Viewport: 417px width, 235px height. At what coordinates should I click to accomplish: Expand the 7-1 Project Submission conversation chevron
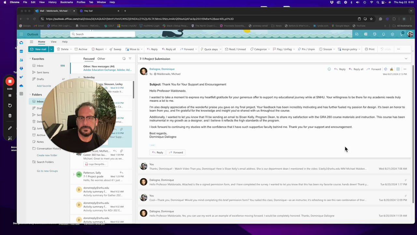pyautogui.click(x=406, y=59)
